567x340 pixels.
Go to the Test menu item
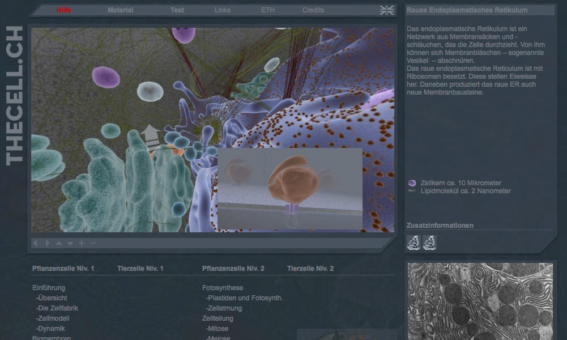177,10
